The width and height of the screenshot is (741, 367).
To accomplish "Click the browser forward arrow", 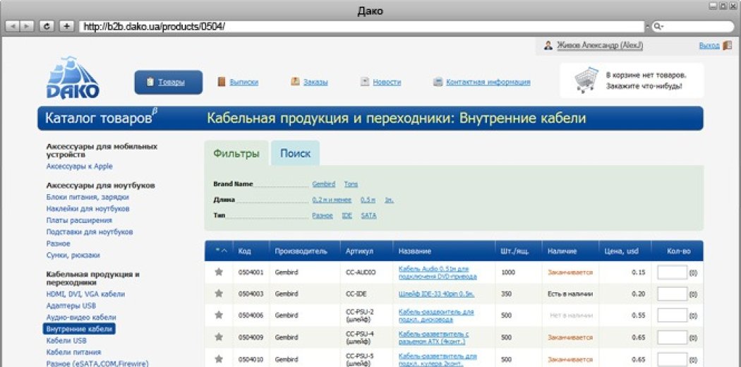I will tap(27, 26).
